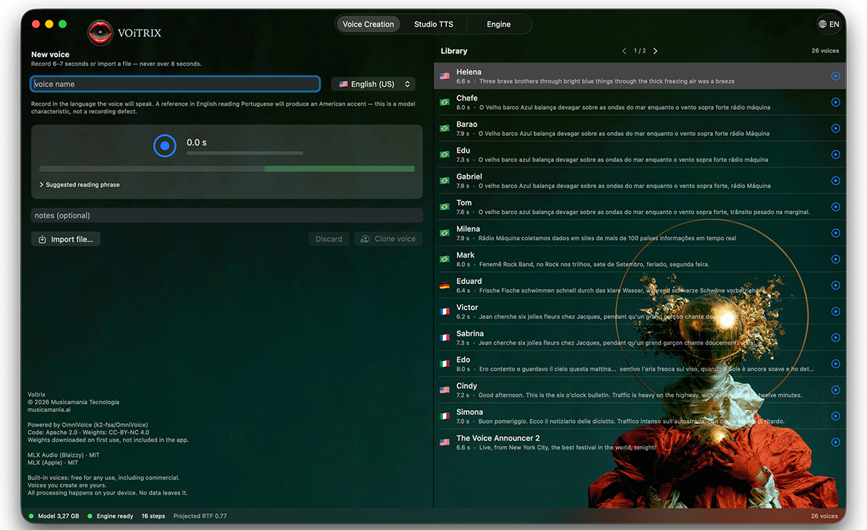Click the recording progress bar
Viewport: 867px width, 530px height.
pos(245,153)
